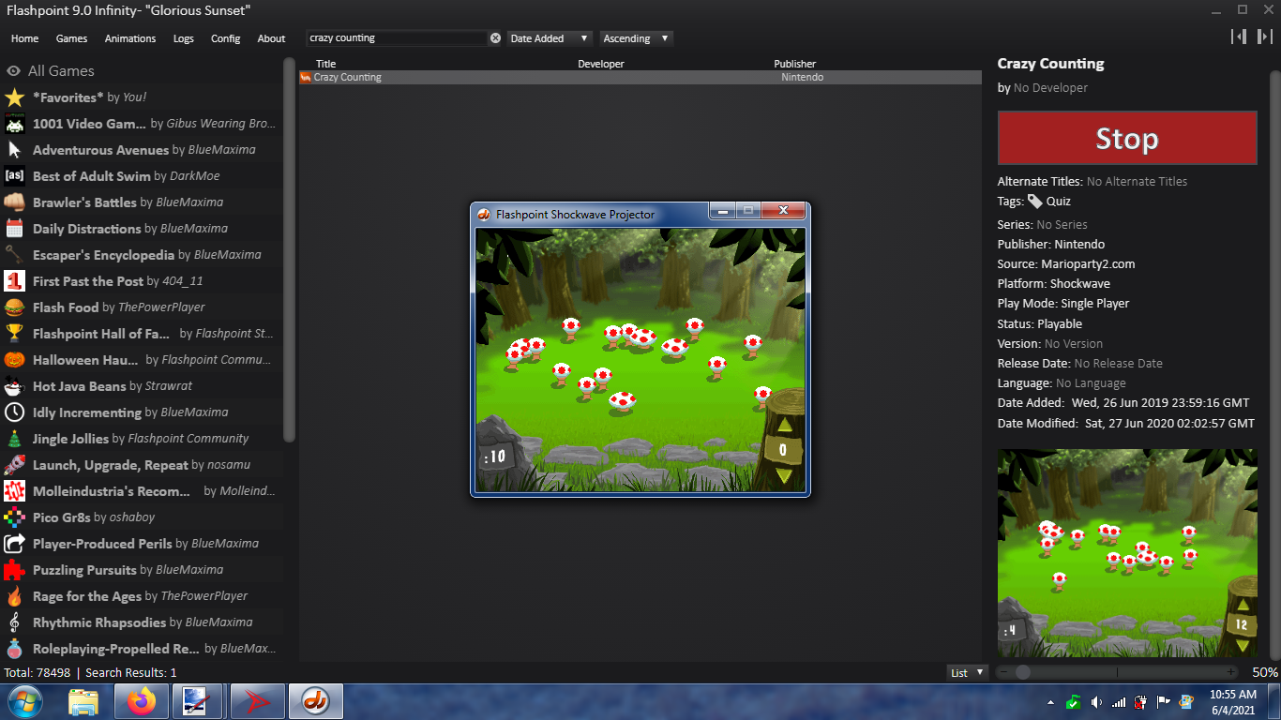Toggle the right sidebar collapse arrow

pyautogui.click(x=1264, y=37)
